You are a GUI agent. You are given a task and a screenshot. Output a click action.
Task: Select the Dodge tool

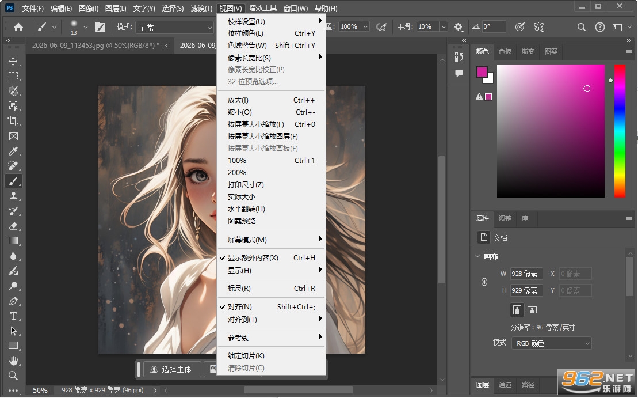(x=13, y=286)
